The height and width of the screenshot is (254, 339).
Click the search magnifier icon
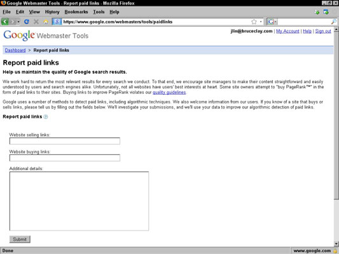click(334, 22)
